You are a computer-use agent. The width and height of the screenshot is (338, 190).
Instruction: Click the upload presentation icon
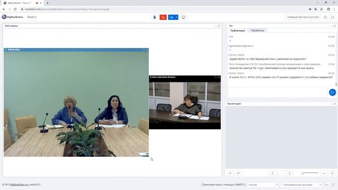[230, 173]
